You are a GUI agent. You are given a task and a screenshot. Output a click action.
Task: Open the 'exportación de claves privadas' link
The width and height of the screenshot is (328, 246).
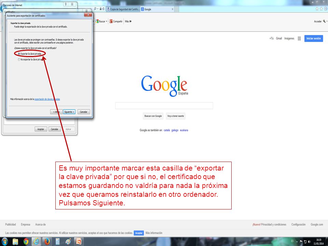click(x=47, y=99)
